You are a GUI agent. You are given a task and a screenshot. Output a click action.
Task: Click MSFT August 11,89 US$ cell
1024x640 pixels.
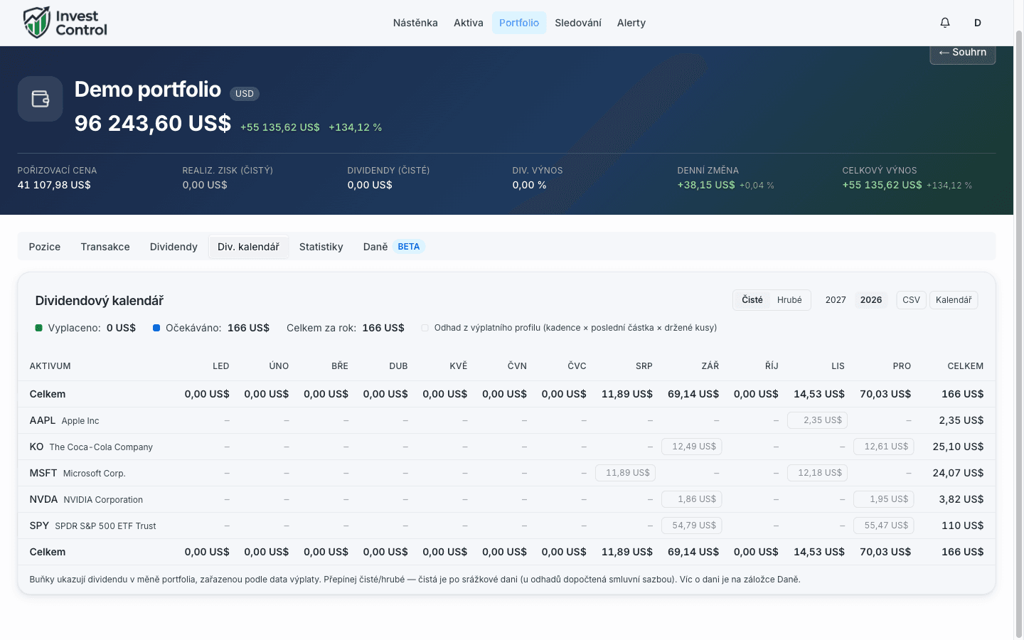click(x=625, y=473)
